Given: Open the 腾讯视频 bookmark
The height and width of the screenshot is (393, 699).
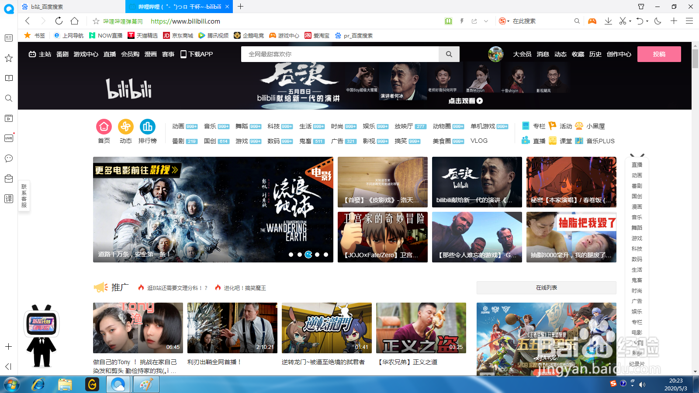Looking at the screenshot, I should pyautogui.click(x=214, y=35).
